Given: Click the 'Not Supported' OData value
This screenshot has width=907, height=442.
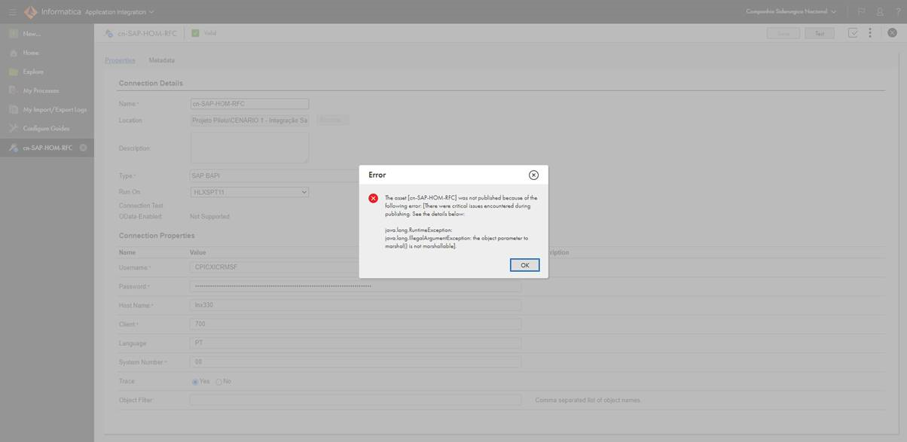Looking at the screenshot, I should pos(209,217).
